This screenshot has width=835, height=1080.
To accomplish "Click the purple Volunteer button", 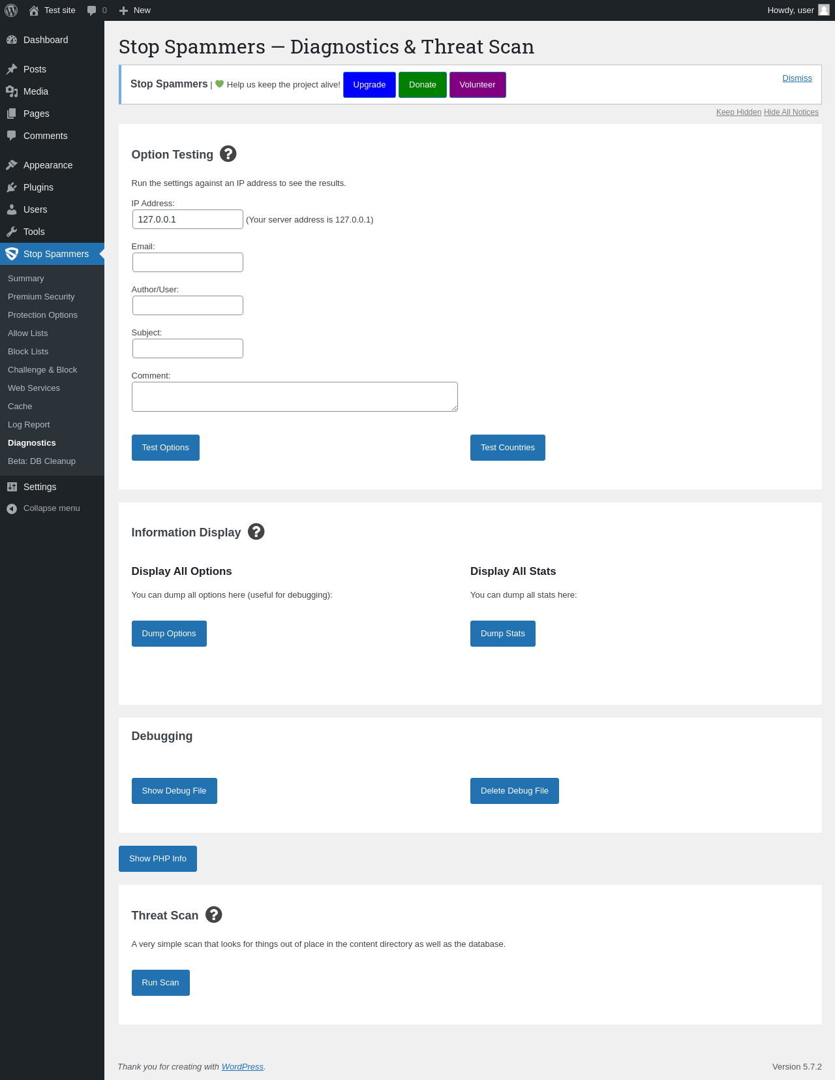I will coord(478,85).
